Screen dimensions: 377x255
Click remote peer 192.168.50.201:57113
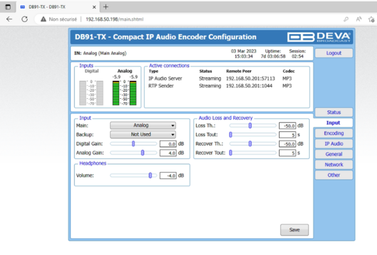click(250, 79)
